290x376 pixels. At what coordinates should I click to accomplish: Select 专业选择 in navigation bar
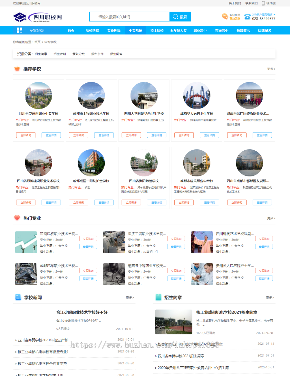tap(114, 31)
